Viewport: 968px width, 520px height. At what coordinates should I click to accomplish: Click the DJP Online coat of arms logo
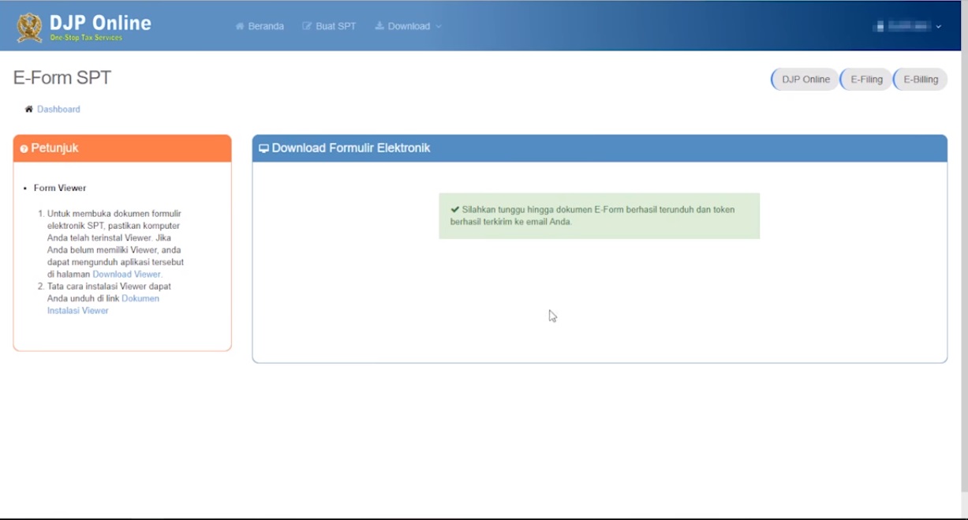[31, 24]
